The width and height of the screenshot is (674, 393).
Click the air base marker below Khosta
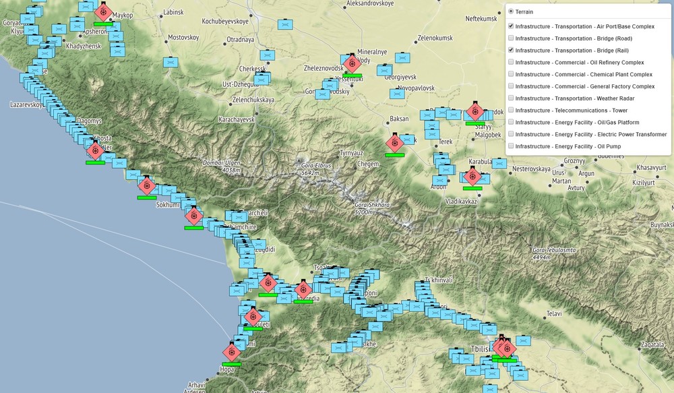tap(95, 151)
